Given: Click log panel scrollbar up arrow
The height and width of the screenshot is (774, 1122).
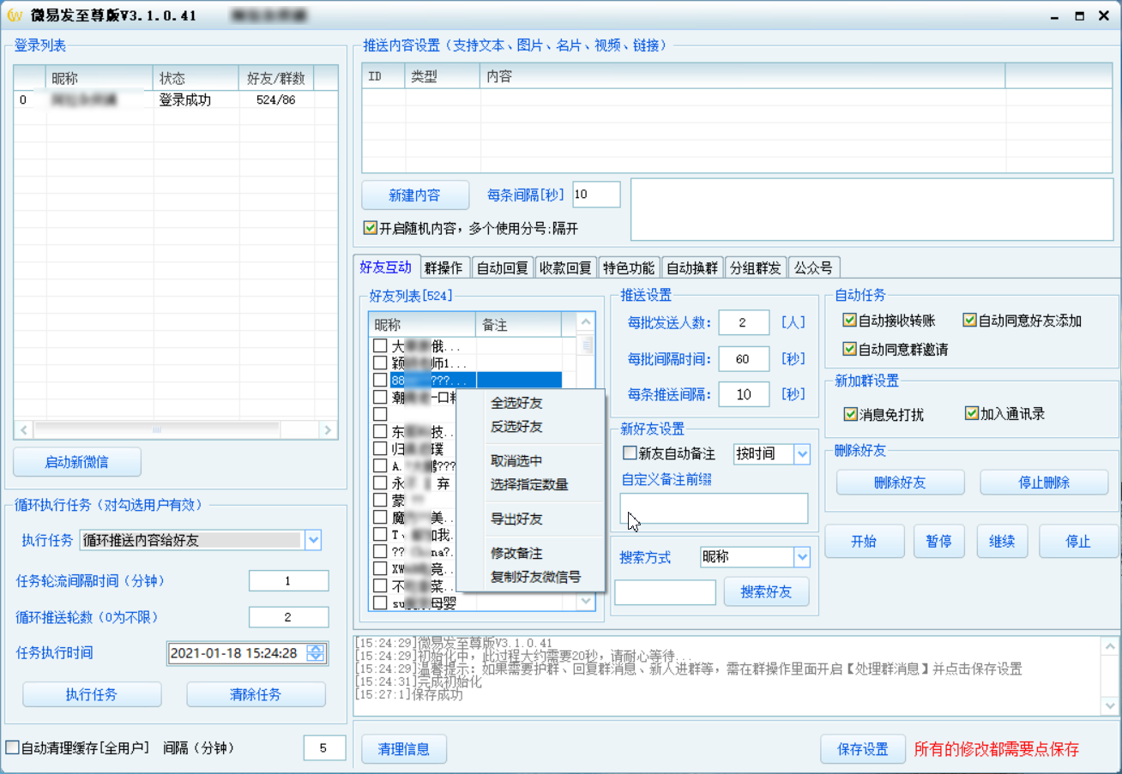Looking at the screenshot, I should click(1110, 646).
